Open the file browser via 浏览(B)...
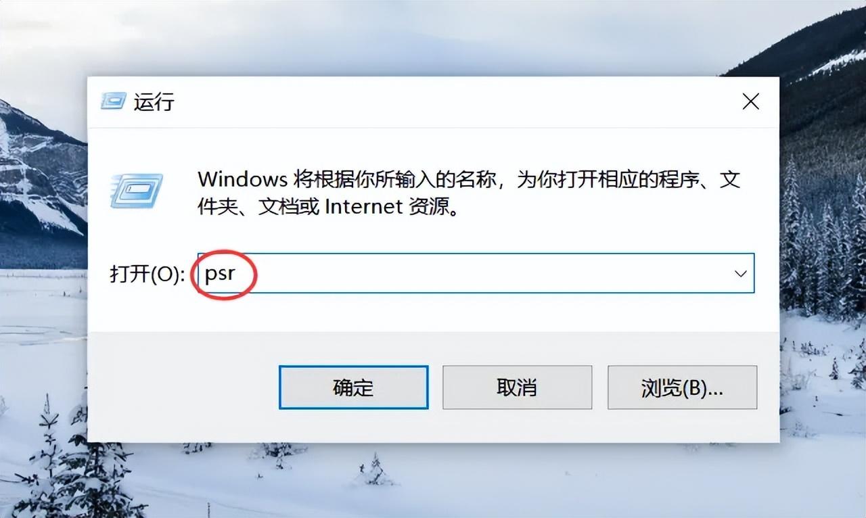866x518 pixels. 682,387
